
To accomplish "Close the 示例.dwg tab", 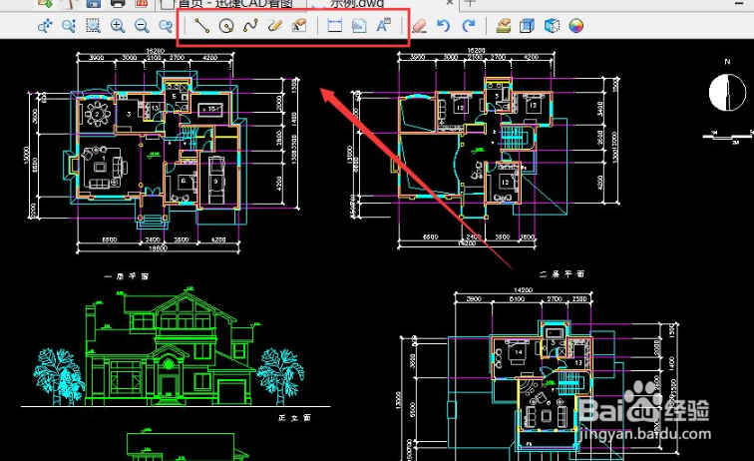I will click(x=449, y=3).
